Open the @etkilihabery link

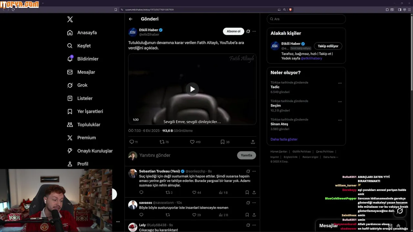[x=311, y=58]
